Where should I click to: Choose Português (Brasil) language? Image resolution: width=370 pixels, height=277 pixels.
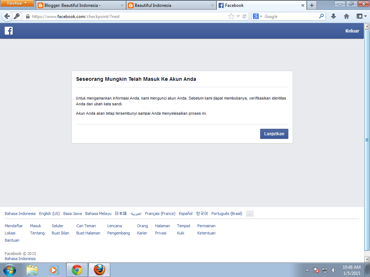227,214
